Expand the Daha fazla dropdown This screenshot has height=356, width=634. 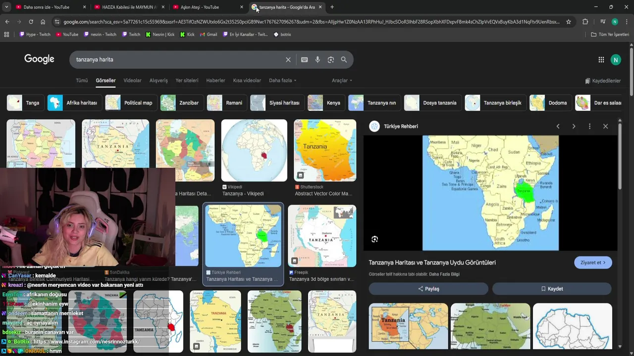point(282,81)
